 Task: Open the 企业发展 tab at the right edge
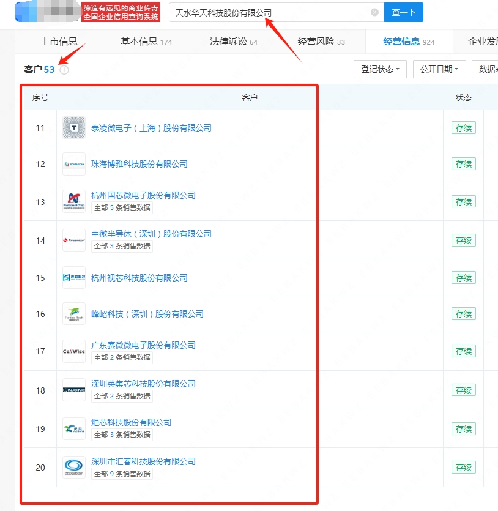(483, 42)
